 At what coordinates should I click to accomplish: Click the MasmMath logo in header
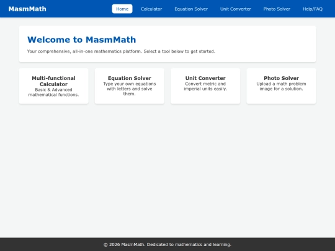[x=27, y=9]
